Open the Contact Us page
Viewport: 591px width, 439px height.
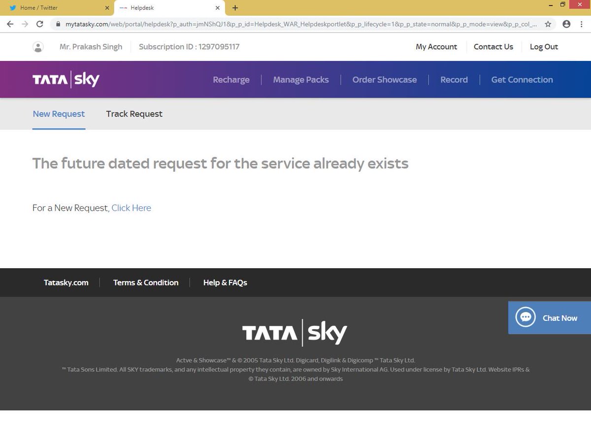coord(493,47)
